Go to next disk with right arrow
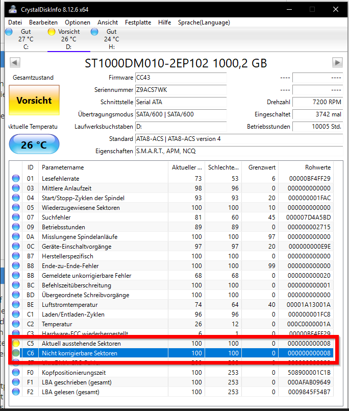Viewport: 349px width, 411px height. (337, 63)
